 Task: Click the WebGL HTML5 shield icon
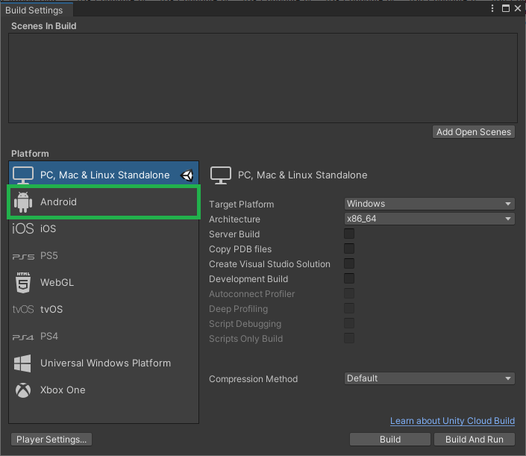(x=23, y=283)
